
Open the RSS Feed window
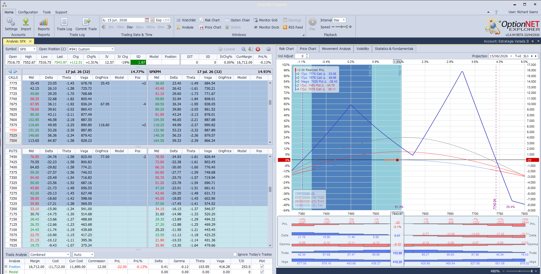coord(293,27)
